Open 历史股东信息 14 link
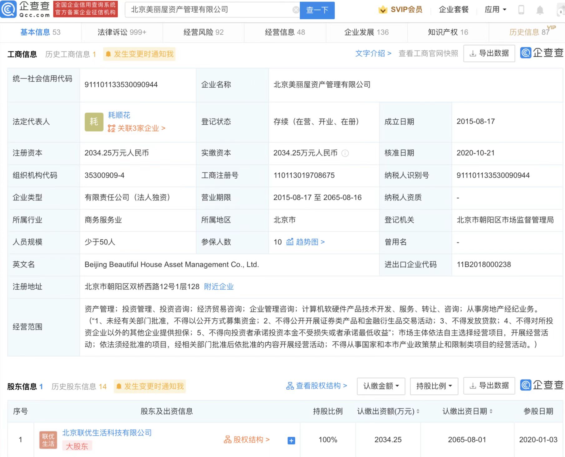The width and height of the screenshot is (565, 457). pos(79,387)
